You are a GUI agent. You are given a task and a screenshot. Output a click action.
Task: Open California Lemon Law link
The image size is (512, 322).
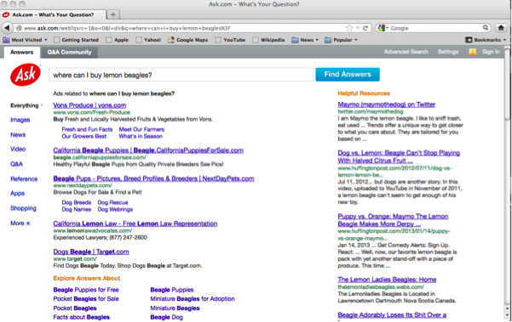click(x=135, y=223)
